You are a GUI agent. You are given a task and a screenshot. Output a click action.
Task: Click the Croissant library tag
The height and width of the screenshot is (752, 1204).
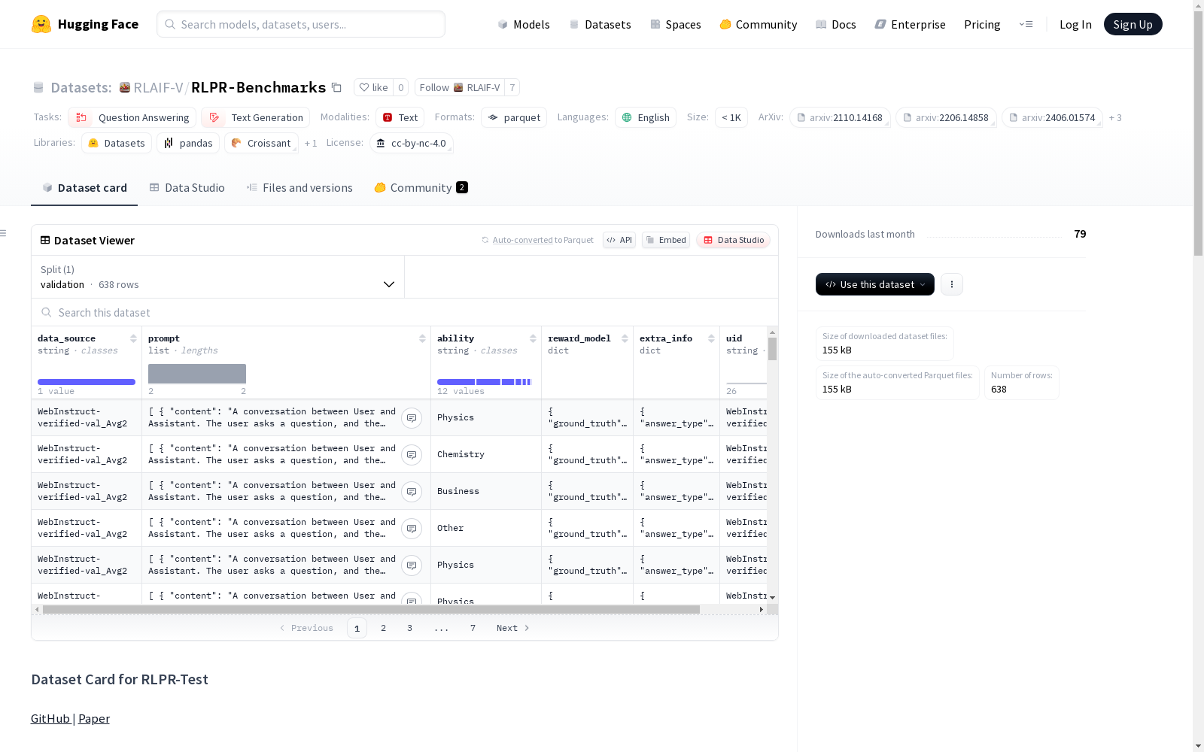261,143
